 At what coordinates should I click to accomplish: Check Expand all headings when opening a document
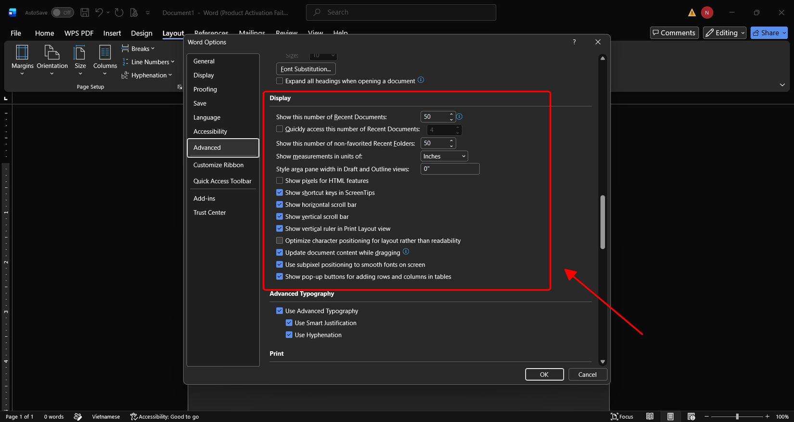coord(280,81)
